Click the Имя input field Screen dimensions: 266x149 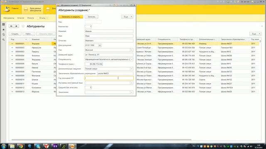click(109, 36)
